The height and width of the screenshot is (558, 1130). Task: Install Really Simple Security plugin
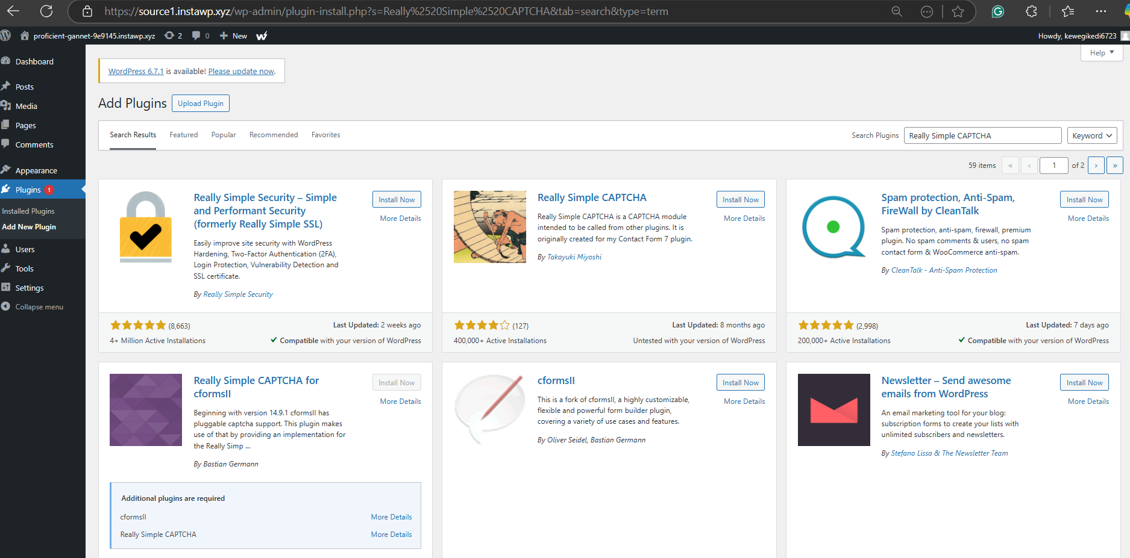(x=397, y=199)
